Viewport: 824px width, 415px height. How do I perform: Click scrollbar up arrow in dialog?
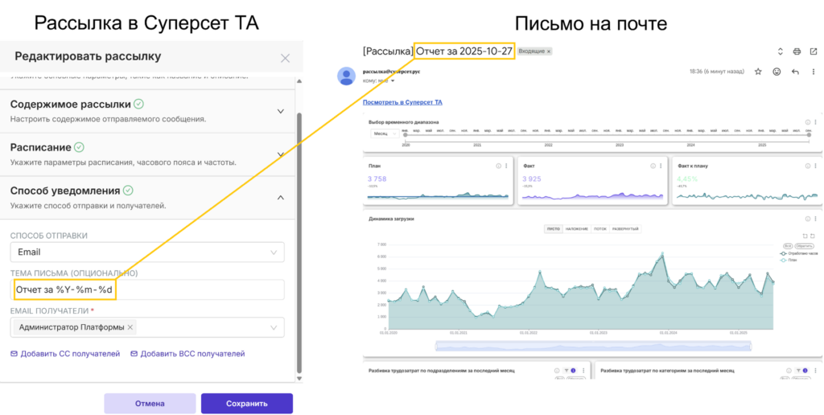tap(299, 81)
